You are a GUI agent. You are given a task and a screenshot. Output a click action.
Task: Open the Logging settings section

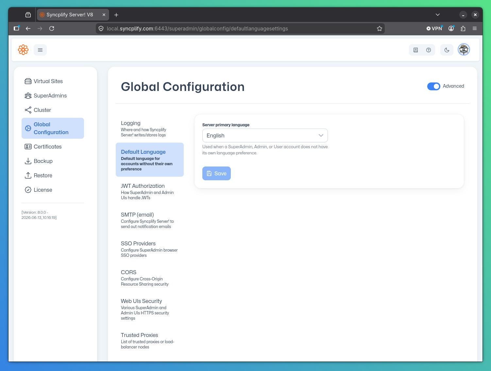[150, 129]
